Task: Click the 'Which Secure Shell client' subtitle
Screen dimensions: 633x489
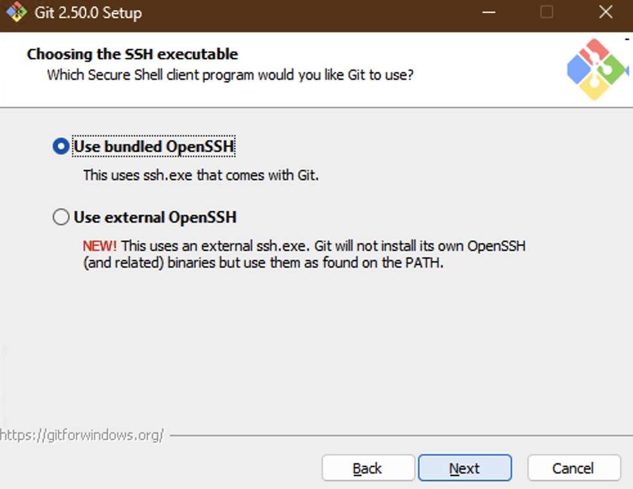Action: pyautogui.click(x=230, y=75)
